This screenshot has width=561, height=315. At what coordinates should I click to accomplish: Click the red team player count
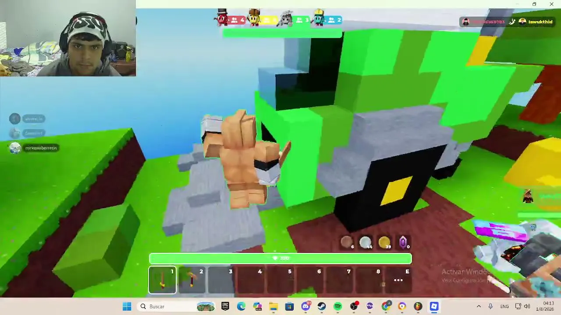pyautogui.click(x=237, y=20)
